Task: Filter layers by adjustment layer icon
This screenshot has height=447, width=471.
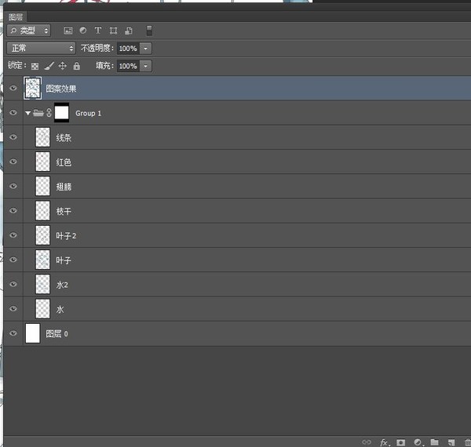Action: coord(83,31)
